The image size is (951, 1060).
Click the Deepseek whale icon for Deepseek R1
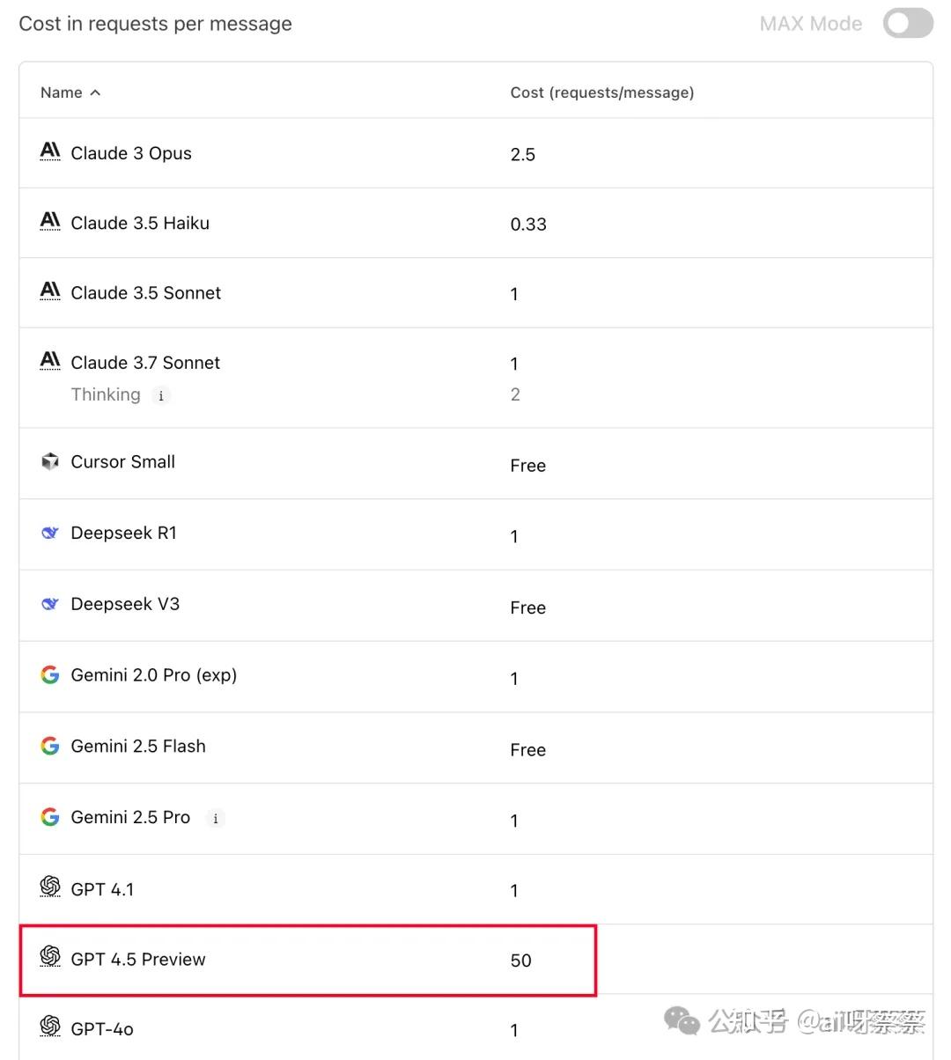50,533
